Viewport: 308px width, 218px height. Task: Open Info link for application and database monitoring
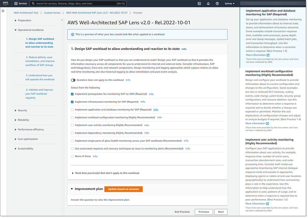point(156,110)
